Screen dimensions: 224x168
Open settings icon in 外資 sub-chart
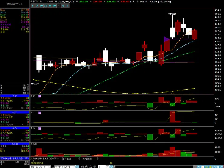40,96
